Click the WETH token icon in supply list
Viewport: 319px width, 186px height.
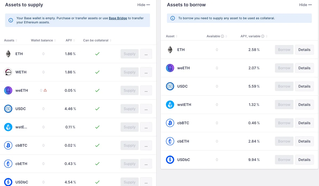(8, 72)
